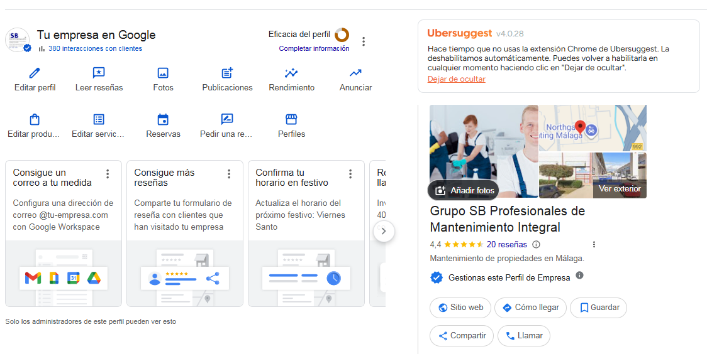Open options menu on Confirma tu horario card

coord(350,174)
